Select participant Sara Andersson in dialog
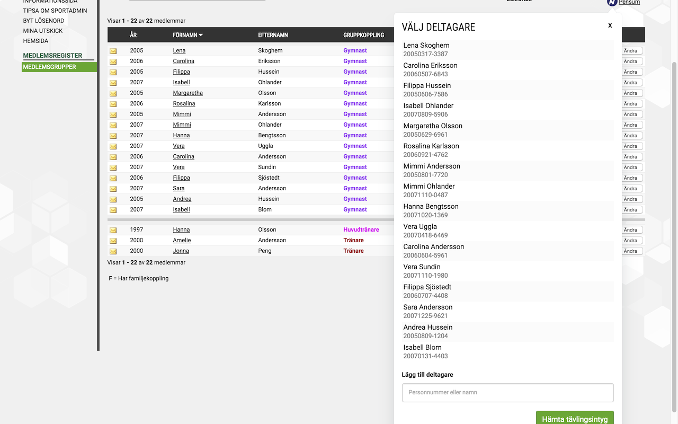The height and width of the screenshot is (424, 678). click(x=507, y=311)
